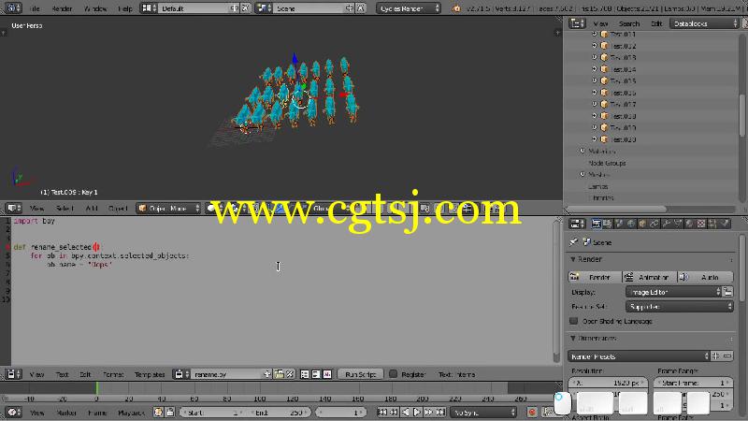Click the Blender logo icon in info header

456,8
